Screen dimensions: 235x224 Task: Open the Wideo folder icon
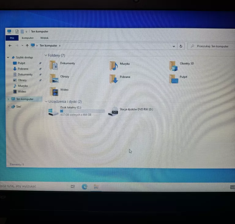54,92
